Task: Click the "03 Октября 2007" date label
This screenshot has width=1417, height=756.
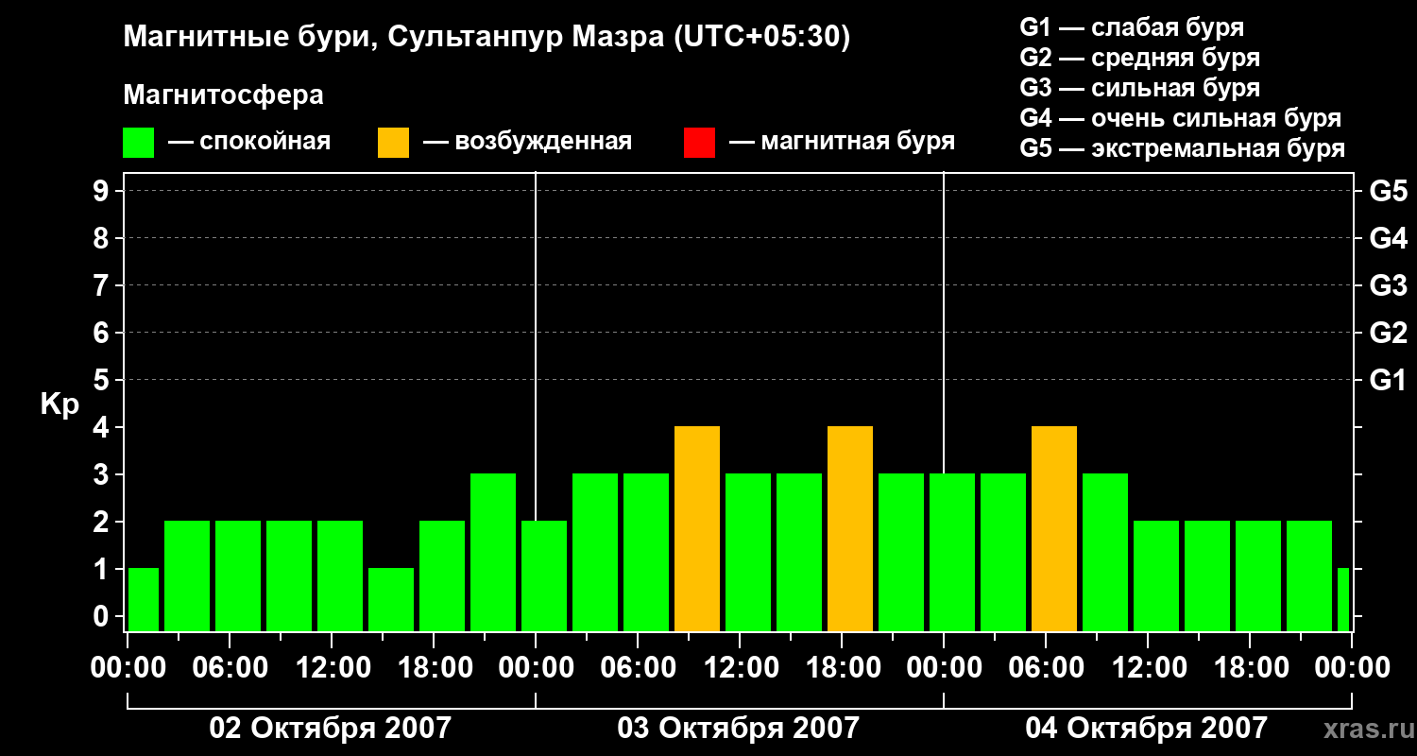Action: point(739,729)
